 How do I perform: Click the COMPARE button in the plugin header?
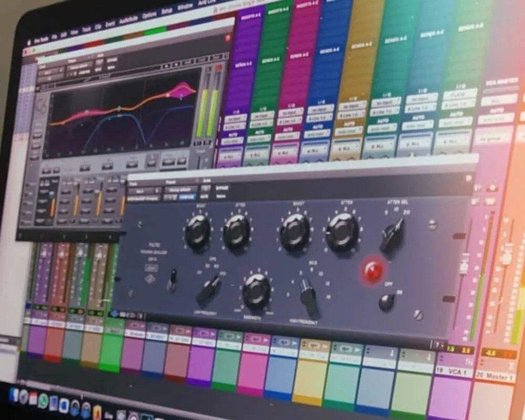[x=187, y=196]
